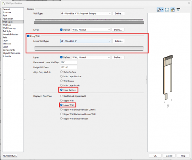
Task: Select Wall Types in the sidebar
Action: (x=13, y=22)
